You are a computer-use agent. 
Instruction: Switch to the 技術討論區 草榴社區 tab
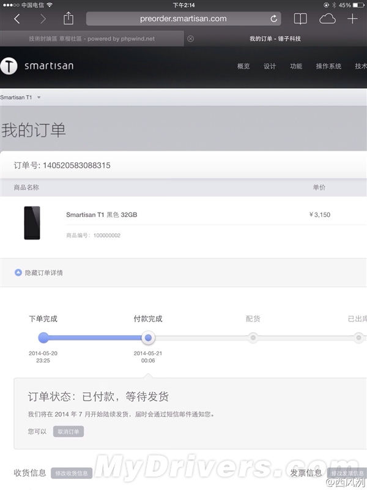pyautogui.click(x=92, y=39)
